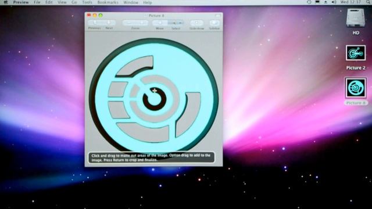Open the Tools menu
The image size is (372, 209).
(87, 2)
